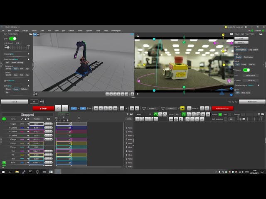
Task: Select View under Cartesians coordinates
Action: [x=16, y=69]
